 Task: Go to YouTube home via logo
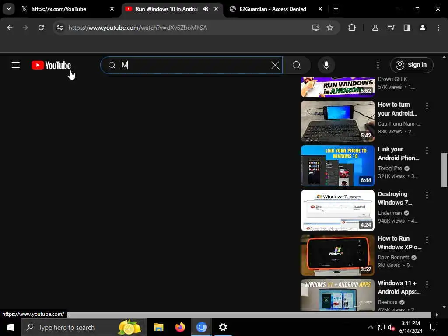coord(51,65)
